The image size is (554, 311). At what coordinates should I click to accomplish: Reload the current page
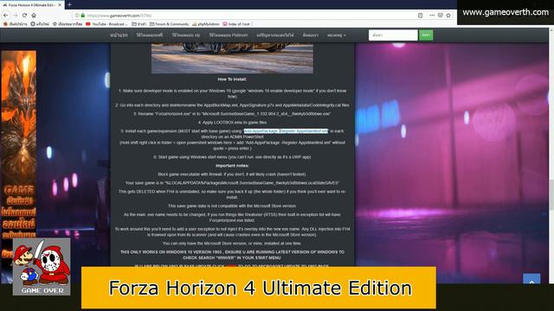tap(24, 16)
